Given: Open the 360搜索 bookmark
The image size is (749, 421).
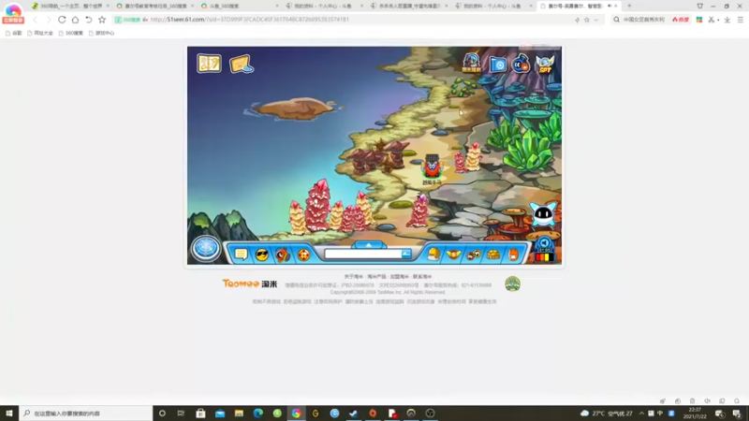Looking at the screenshot, I should click(71, 33).
